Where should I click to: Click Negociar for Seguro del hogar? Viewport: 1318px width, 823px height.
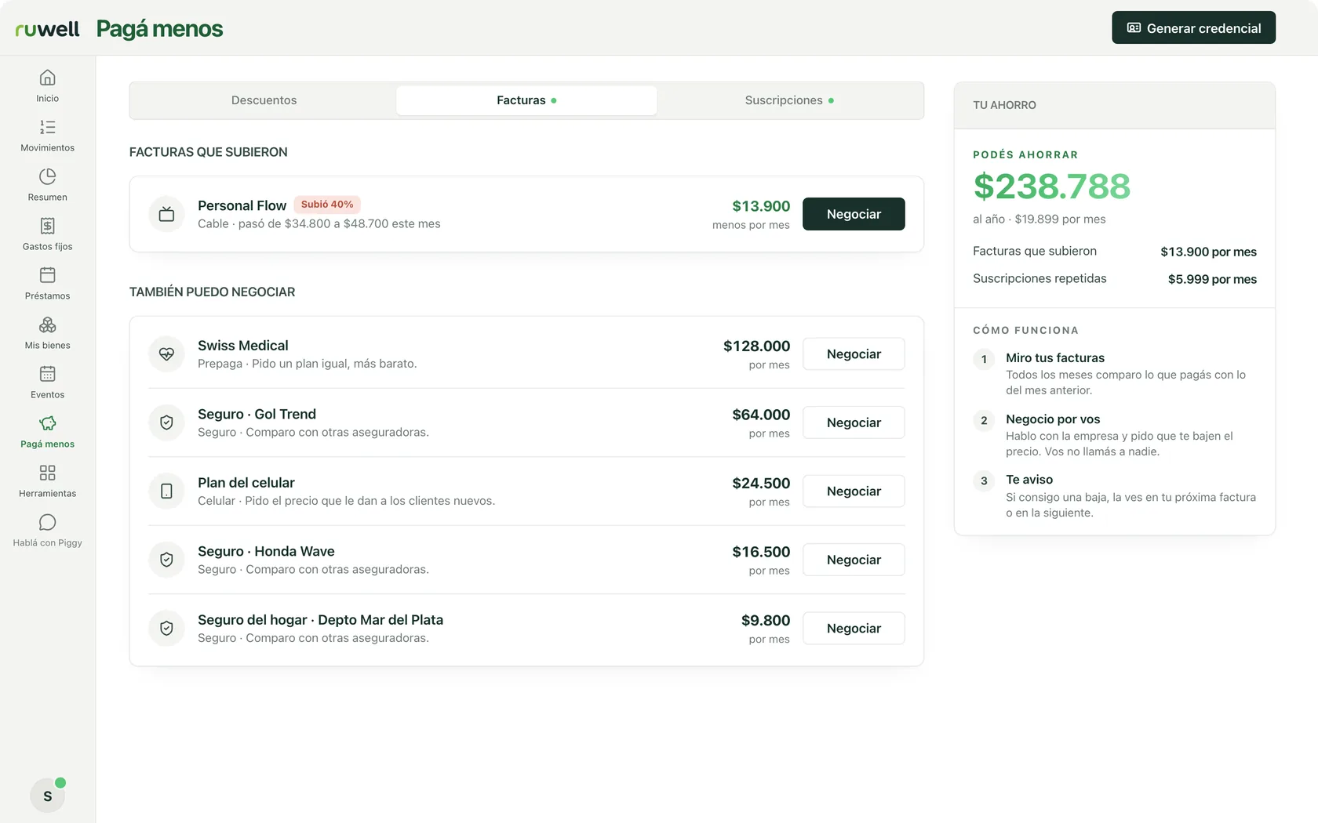tap(854, 629)
